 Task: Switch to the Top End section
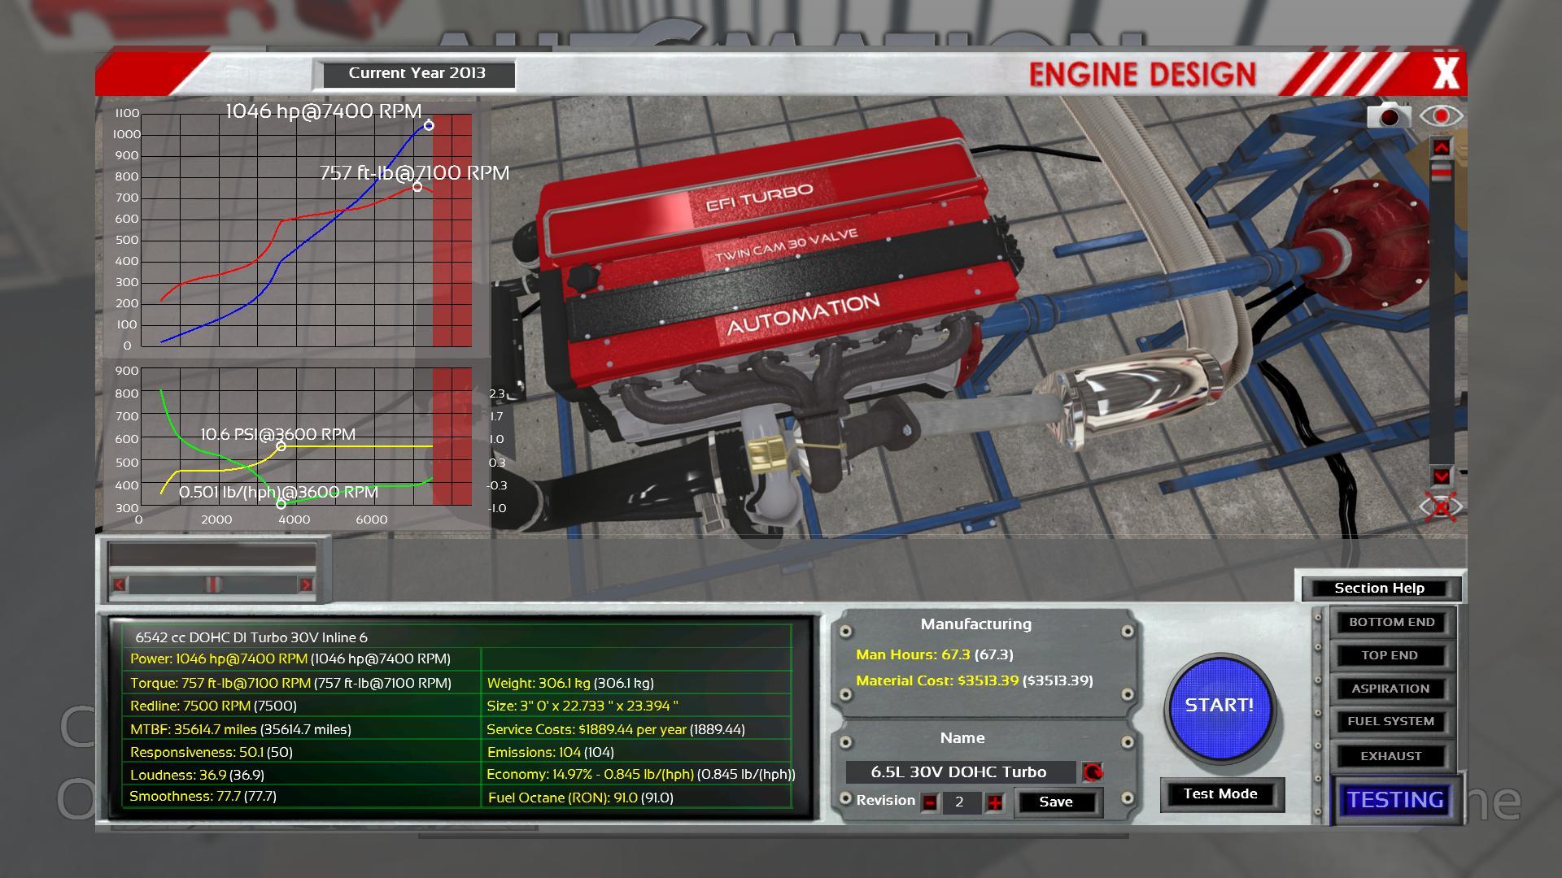1390,655
